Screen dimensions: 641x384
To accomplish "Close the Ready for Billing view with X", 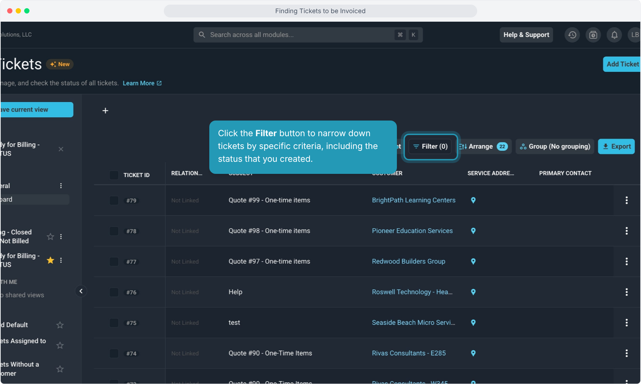I will [x=61, y=149].
